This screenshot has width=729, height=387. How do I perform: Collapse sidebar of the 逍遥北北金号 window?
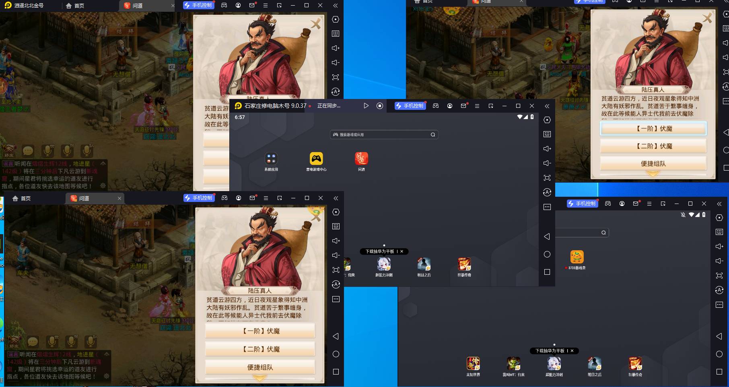335,6
